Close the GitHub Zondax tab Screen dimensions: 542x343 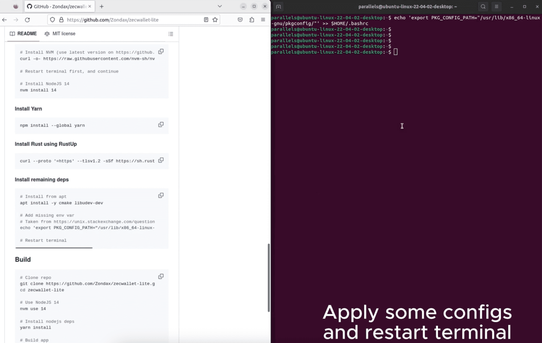[x=90, y=6]
